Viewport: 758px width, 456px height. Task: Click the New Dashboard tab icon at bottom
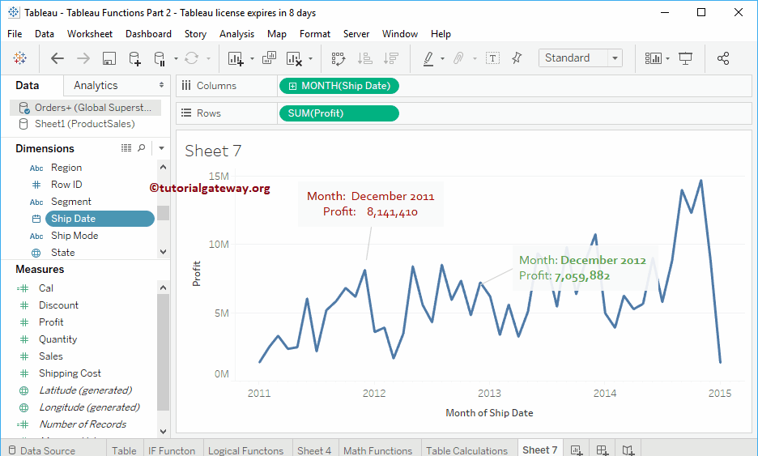tap(603, 450)
